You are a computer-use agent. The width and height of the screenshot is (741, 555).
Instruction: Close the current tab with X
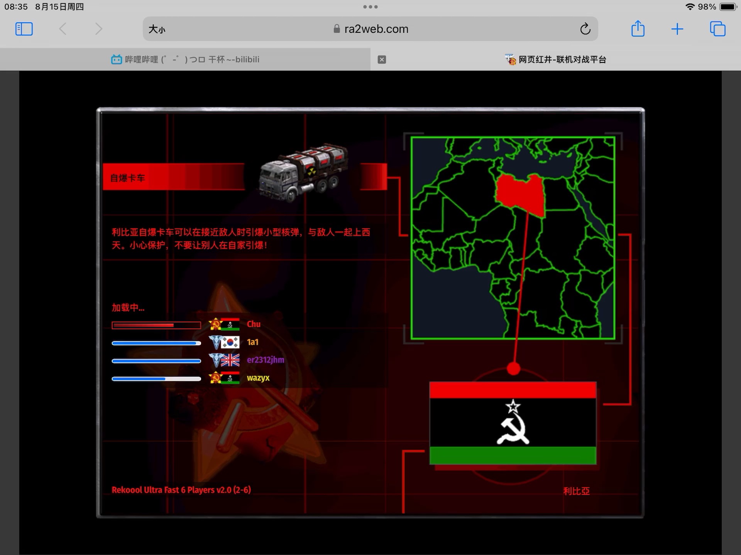pos(382,59)
